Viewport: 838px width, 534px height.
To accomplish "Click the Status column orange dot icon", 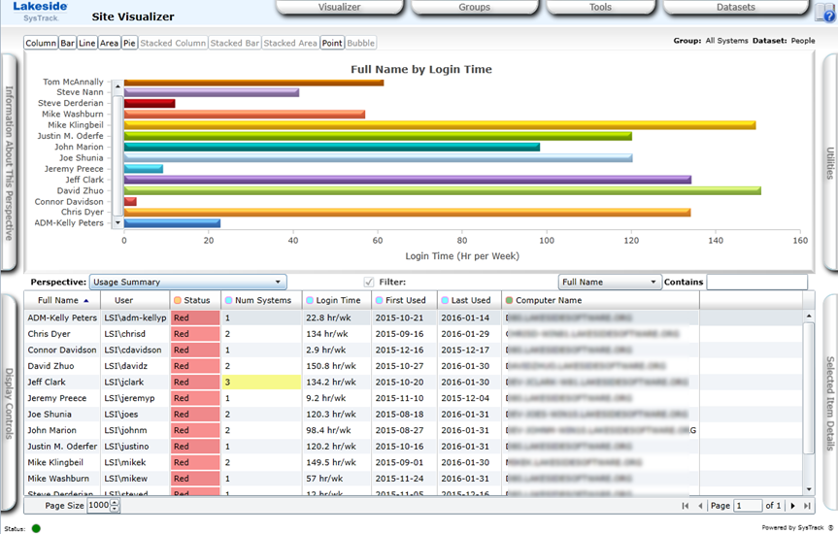I will click(x=177, y=301).
